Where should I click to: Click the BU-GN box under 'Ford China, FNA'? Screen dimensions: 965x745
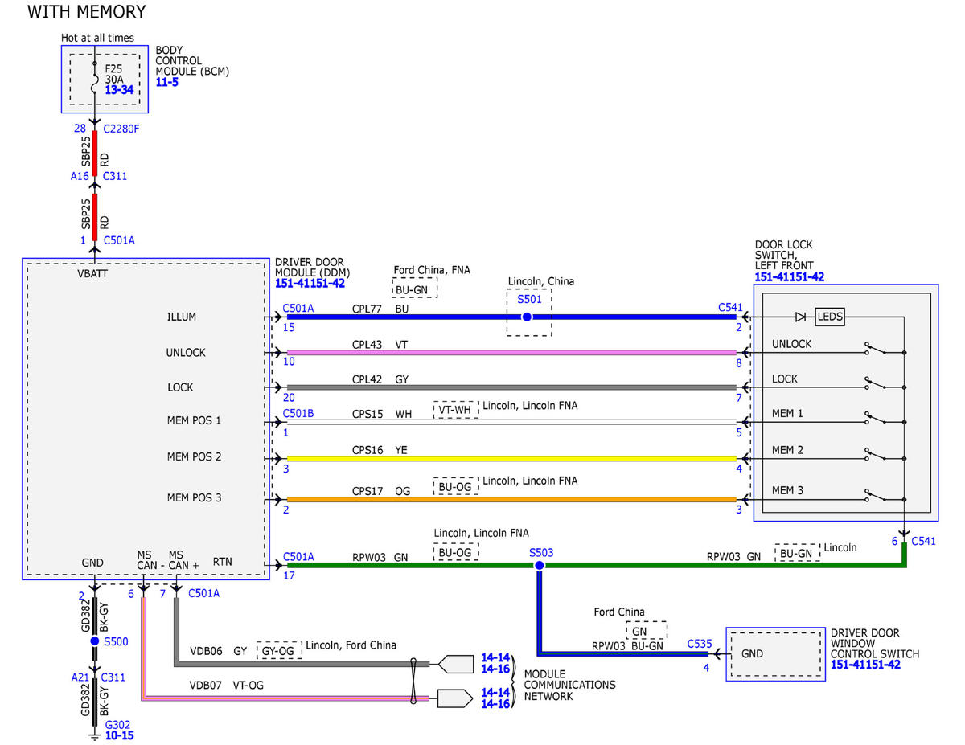415,289
